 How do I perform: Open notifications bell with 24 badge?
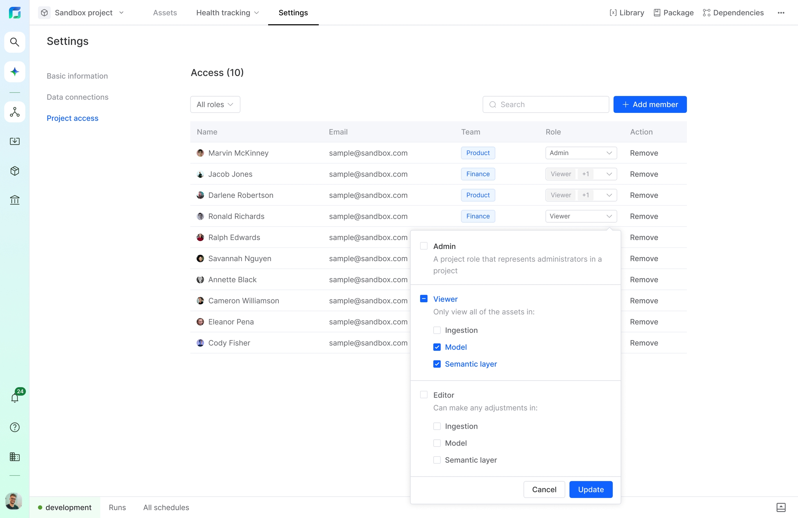[x=15, y=398]
